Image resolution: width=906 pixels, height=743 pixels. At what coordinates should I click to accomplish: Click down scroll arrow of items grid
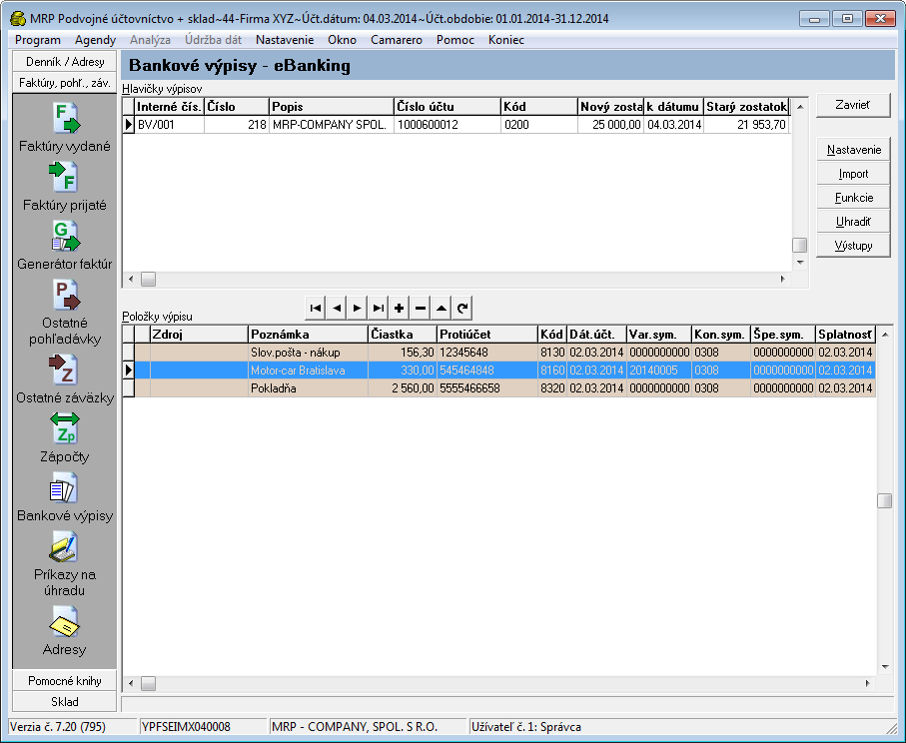[885, 667]
